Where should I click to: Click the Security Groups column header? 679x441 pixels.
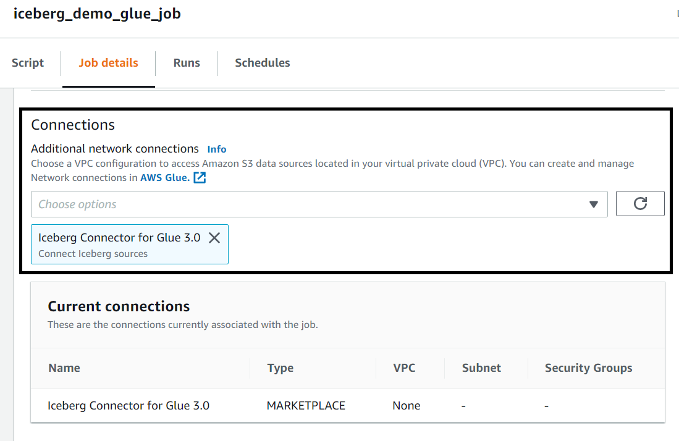589,368
